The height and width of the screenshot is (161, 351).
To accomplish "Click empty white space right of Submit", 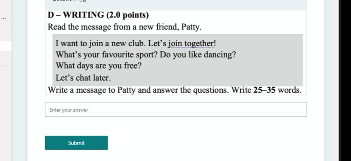I will click(202, 143).
